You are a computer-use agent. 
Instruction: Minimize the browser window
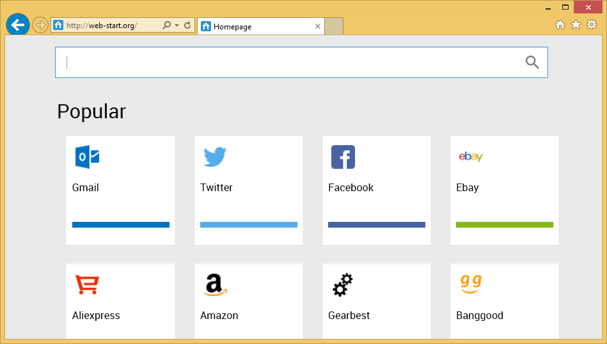[548, 8]
